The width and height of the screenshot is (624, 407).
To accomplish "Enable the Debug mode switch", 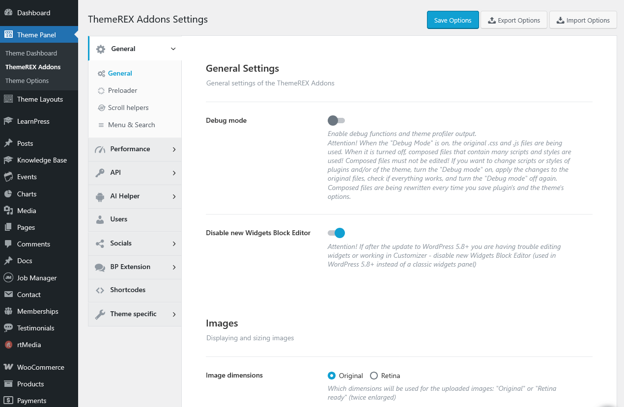I will click(337, 120).
